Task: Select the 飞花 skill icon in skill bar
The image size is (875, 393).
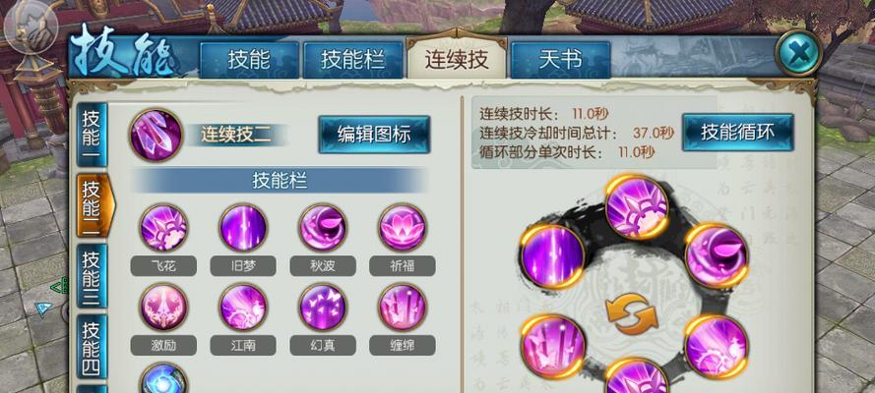Action: 163,228
